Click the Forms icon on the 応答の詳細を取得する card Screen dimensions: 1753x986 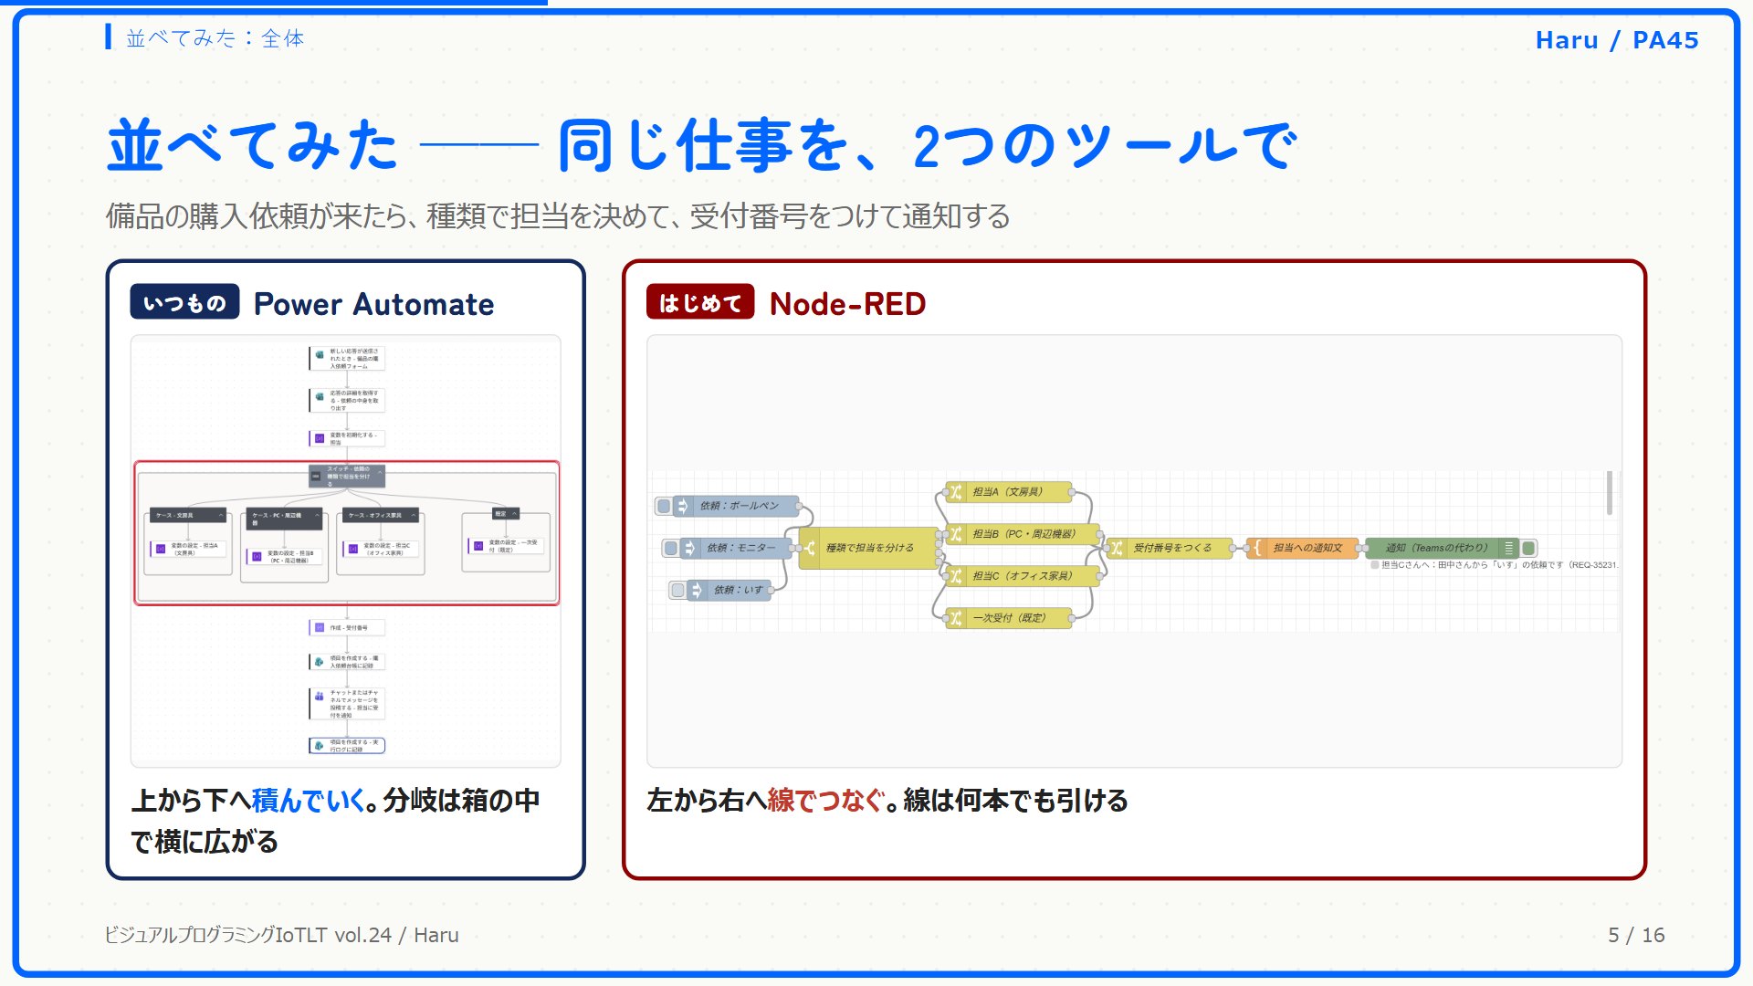coord(320,397)
